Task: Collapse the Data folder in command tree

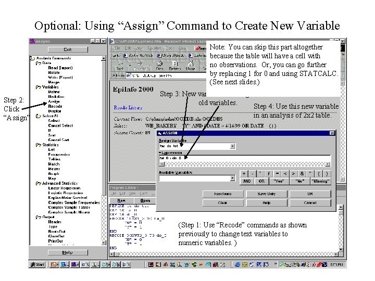Action: (x=38, y=63)
